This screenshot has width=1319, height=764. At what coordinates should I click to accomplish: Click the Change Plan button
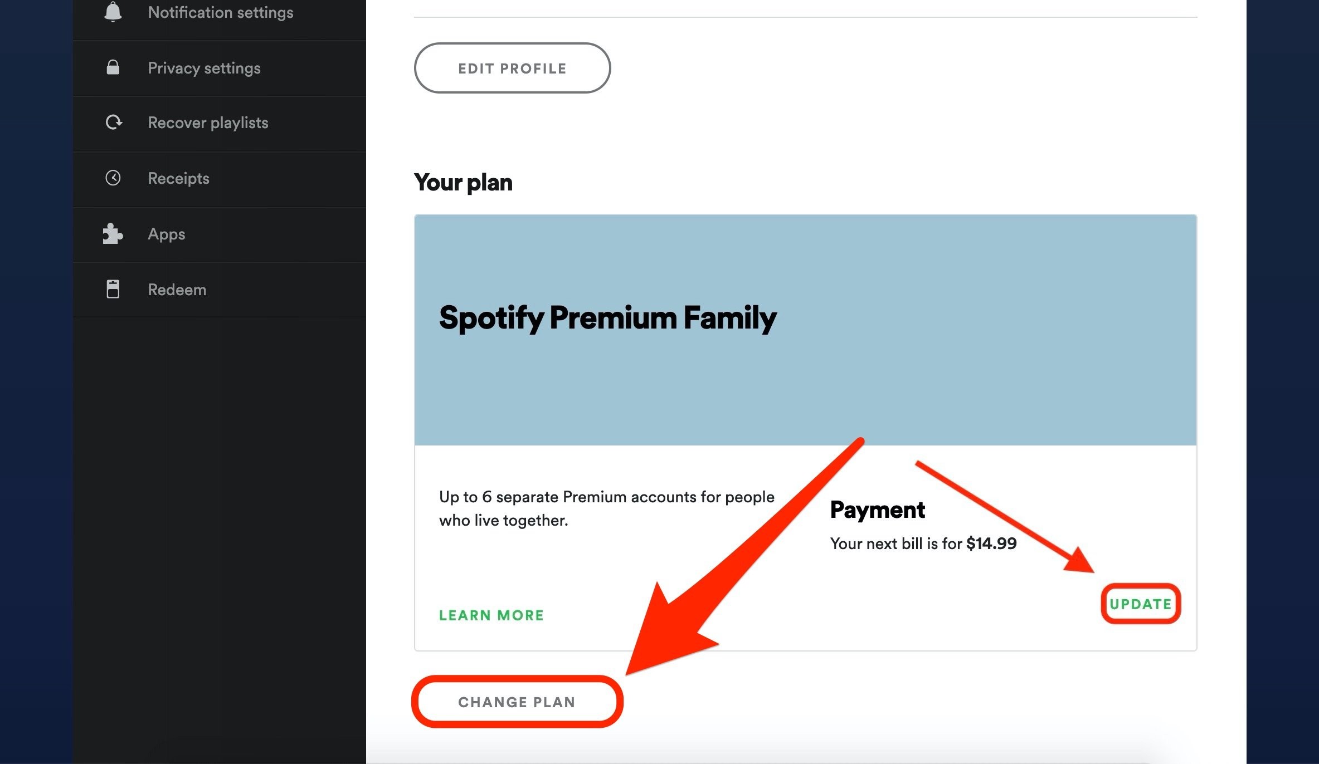[x=516, y=702]
